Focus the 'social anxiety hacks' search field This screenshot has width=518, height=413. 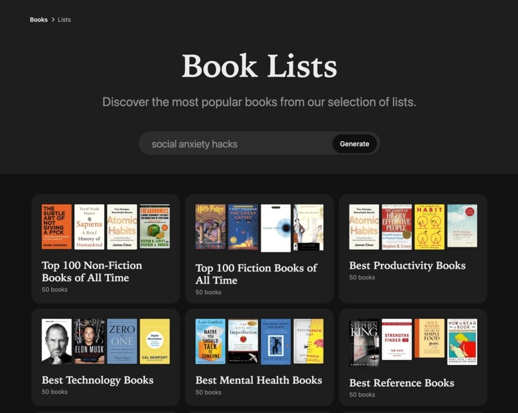(235, 144)
